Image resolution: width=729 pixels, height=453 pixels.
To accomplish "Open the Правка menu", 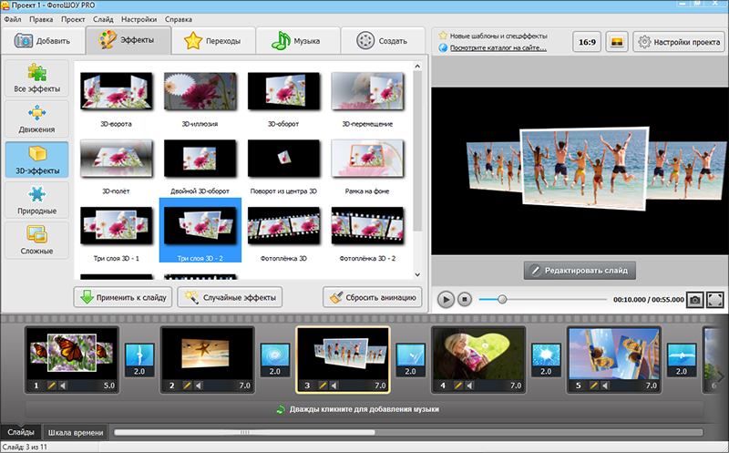I will click(x=41, y=19).
